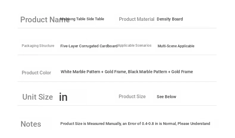Click the Product Color label
235x138 pixels.
point(36,73)
